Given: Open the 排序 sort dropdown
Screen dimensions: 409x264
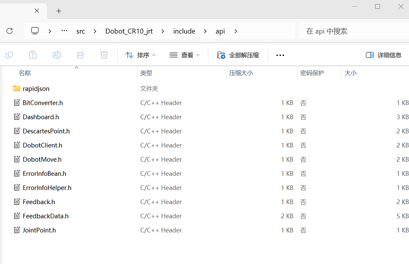Looking at the screenshot, I should tap(140, 55).
